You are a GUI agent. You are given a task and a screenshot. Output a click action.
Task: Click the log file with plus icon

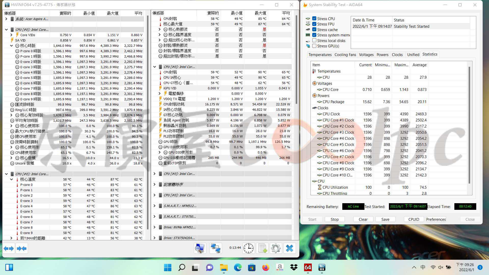coord(262,248)
